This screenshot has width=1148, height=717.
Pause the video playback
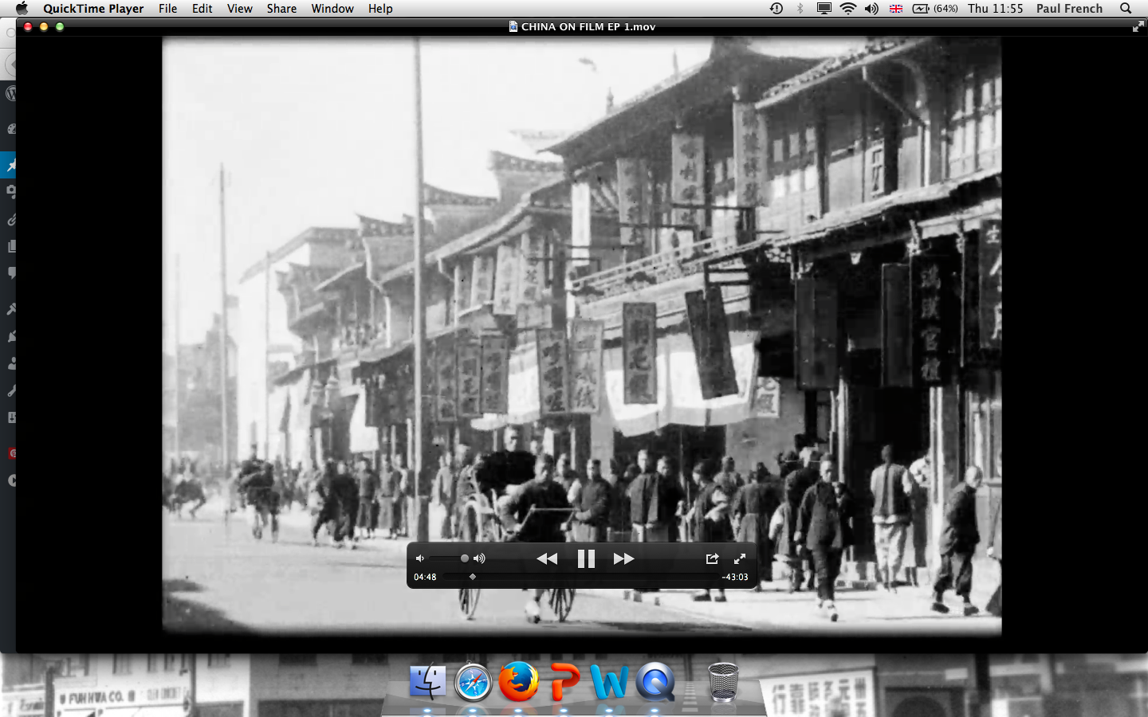point(586,558)
